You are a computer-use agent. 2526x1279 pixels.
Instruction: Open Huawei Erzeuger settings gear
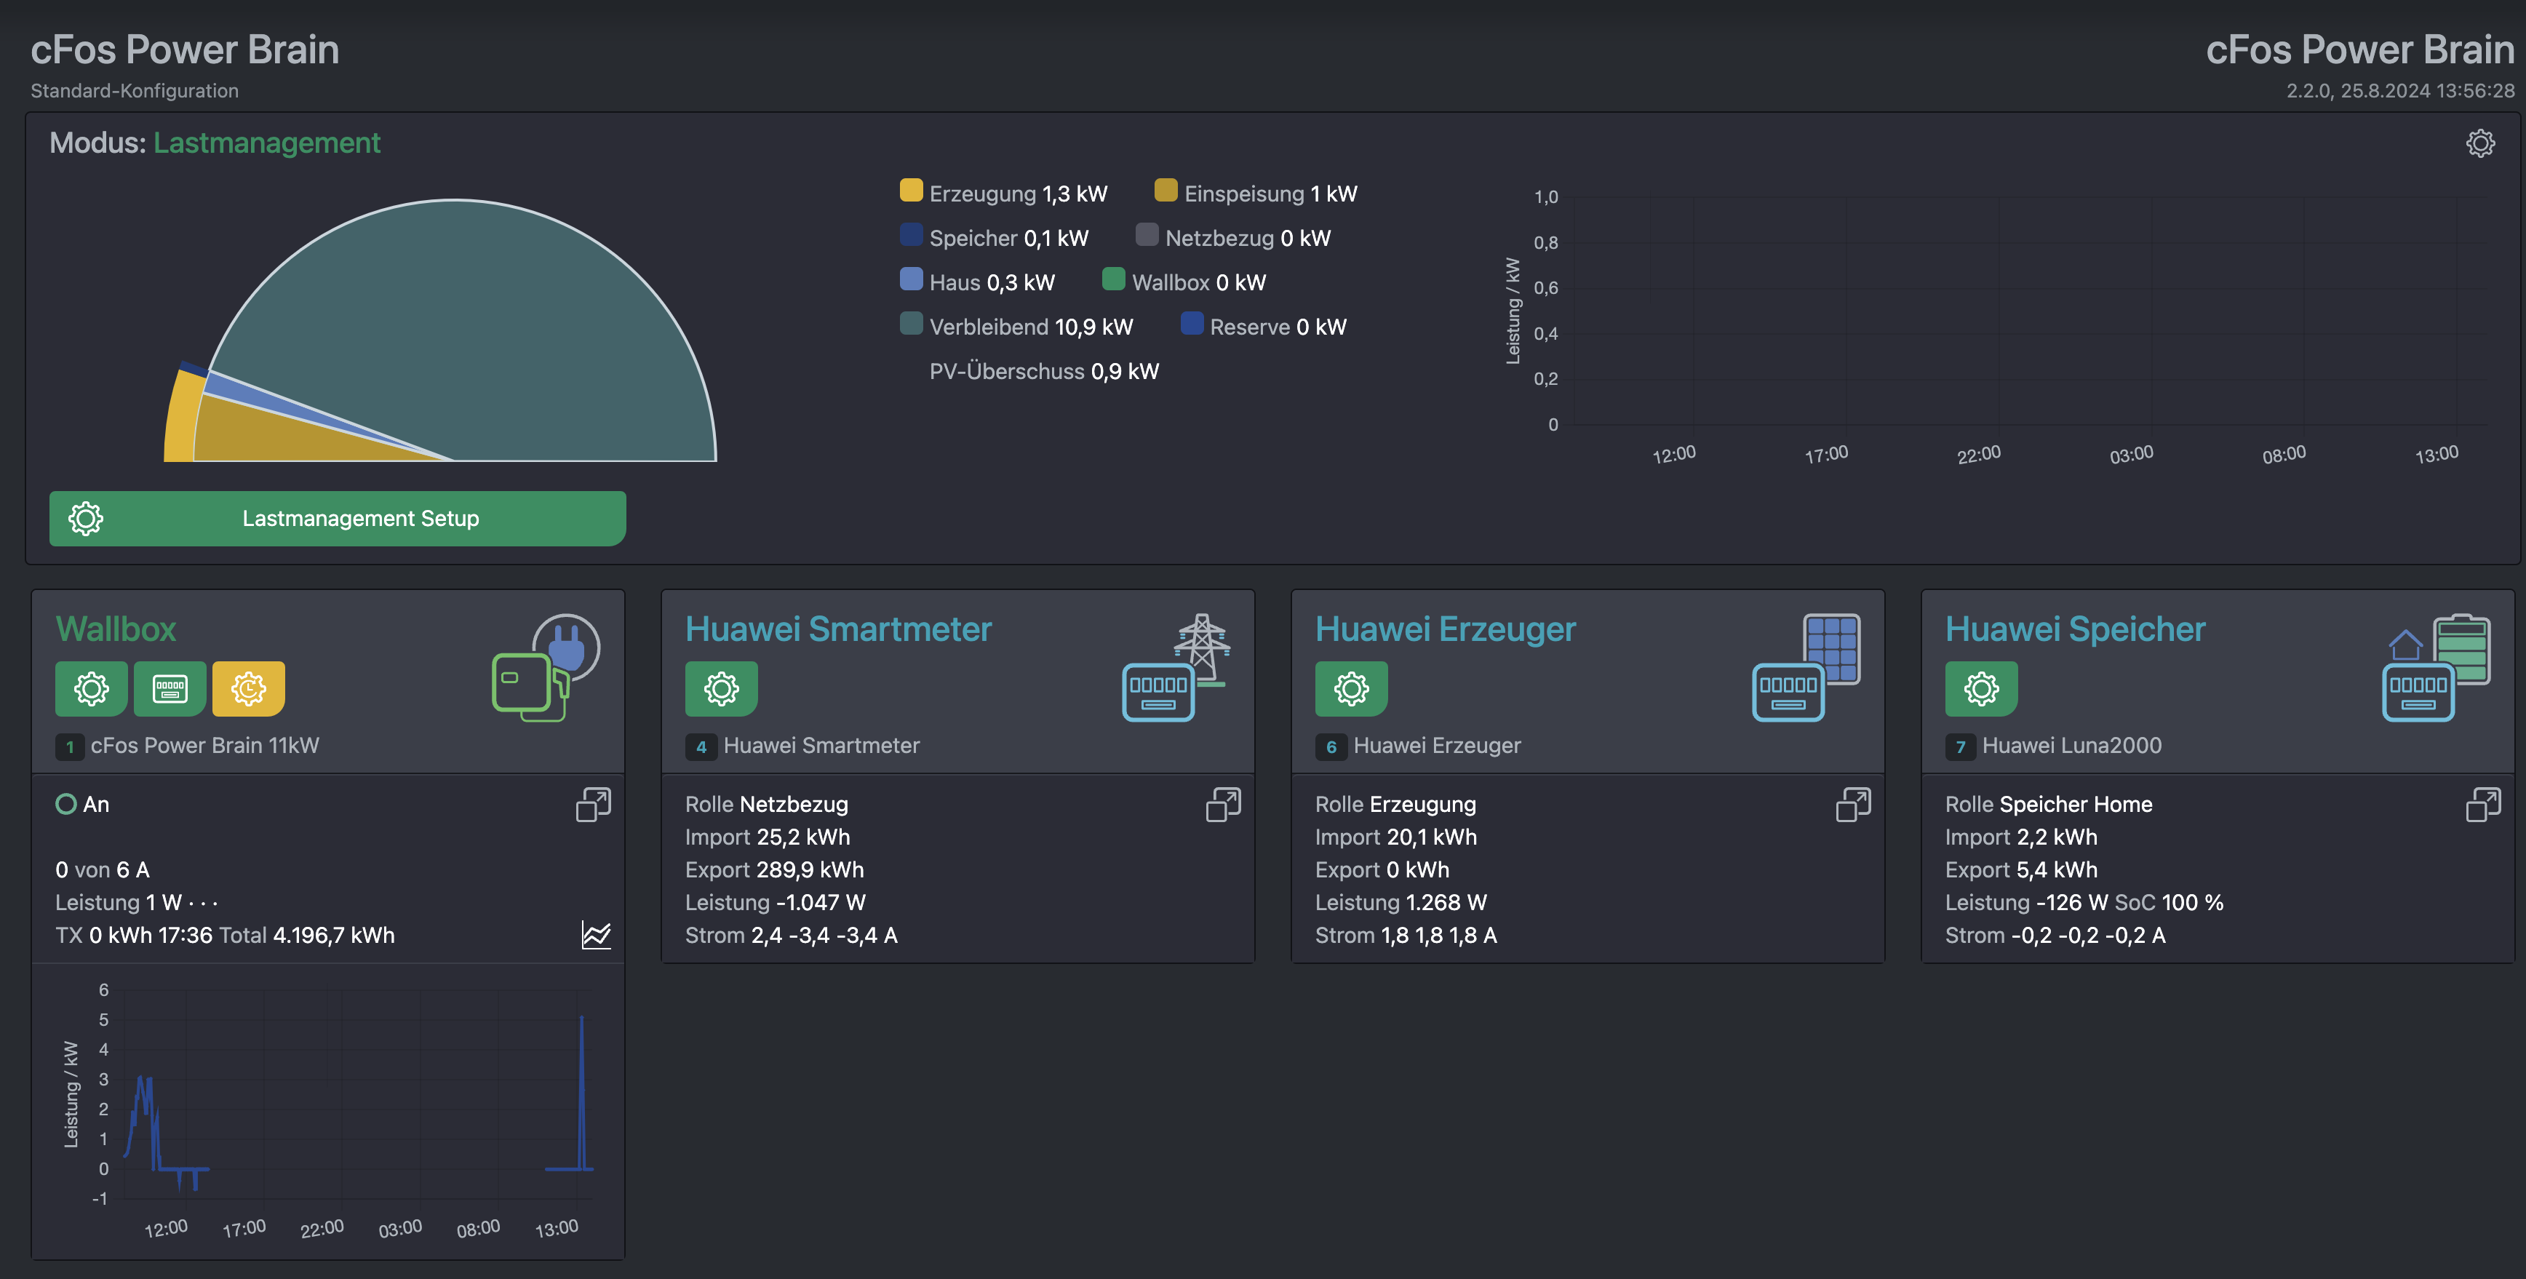1351,688
